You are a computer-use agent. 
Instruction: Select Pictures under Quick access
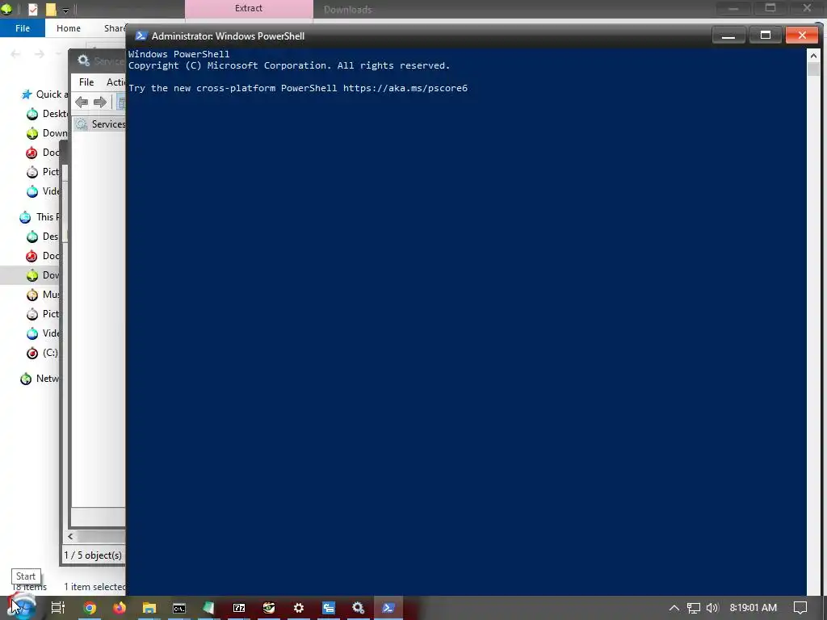pos(44,172)
